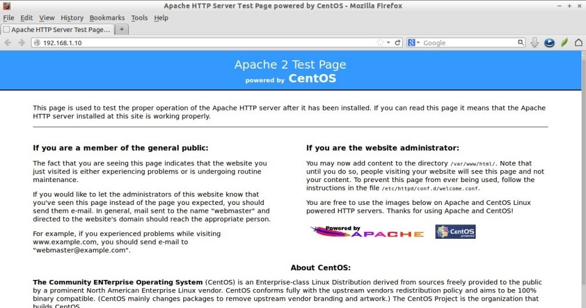Open the Help menu
The height and width of the screenshot is (308, 586).
161,18
